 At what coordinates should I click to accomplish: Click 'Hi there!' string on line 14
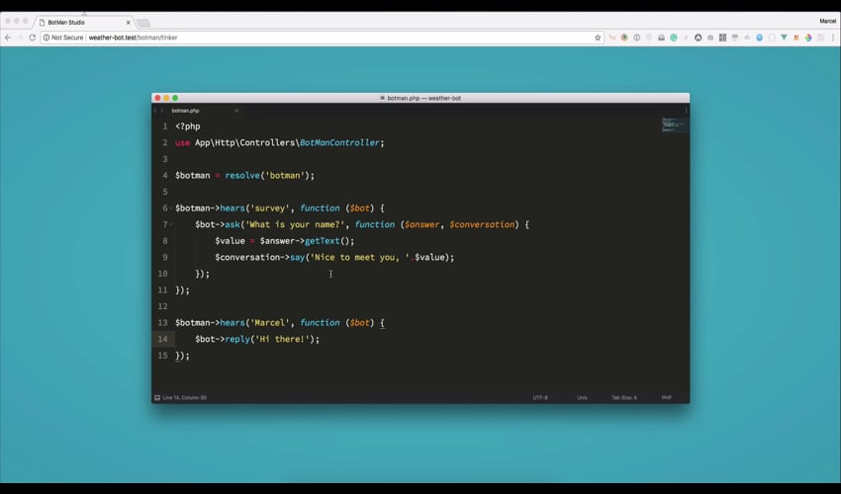pyautogui.click(x=284, y=339)
